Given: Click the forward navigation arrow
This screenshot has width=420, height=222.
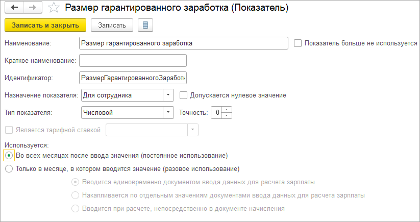Looking at the screenshot, I should tap(32, 8).
